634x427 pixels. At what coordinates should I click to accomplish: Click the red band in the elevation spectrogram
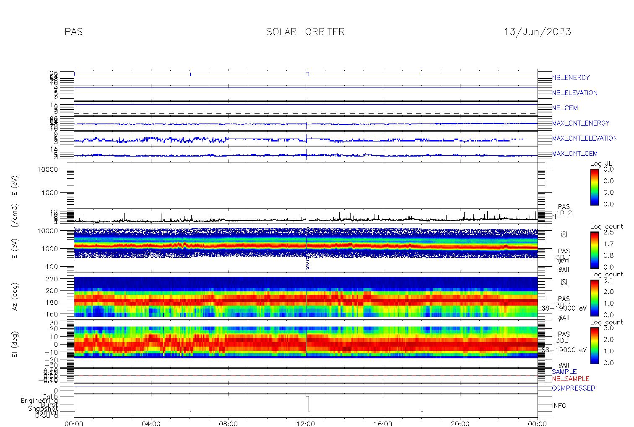coord(306,344)
